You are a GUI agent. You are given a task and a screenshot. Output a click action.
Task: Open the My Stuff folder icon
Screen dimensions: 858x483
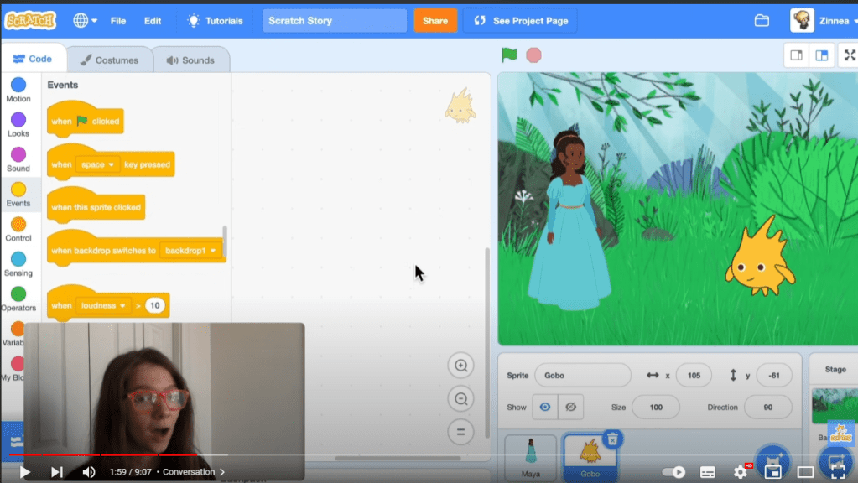click(762, 21)
